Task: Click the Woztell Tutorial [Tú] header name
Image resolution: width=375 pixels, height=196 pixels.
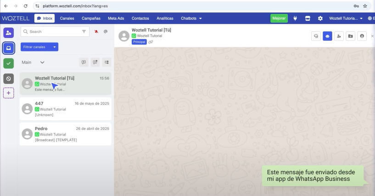Action: [151, 30]
